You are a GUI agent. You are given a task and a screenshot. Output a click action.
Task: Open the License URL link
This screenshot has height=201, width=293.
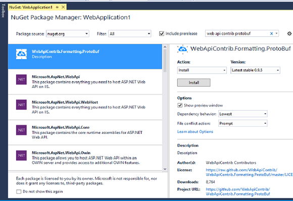[x=249, y=172]
